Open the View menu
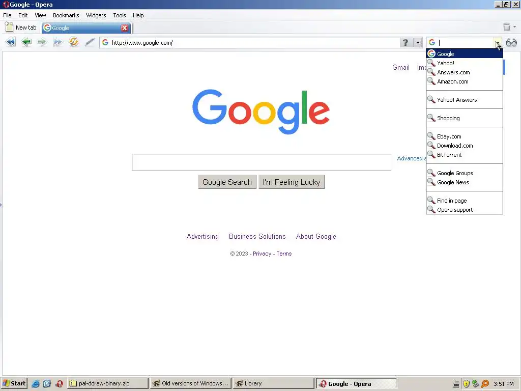This screenshot has height=391, width=521. pyautogui.click(x=40, y=15)
